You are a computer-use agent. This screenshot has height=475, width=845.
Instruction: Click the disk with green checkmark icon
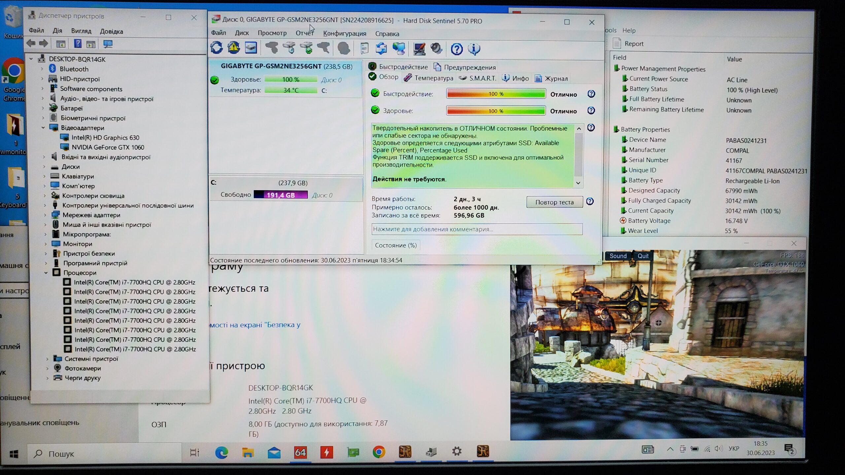click(x=307, y=48)
